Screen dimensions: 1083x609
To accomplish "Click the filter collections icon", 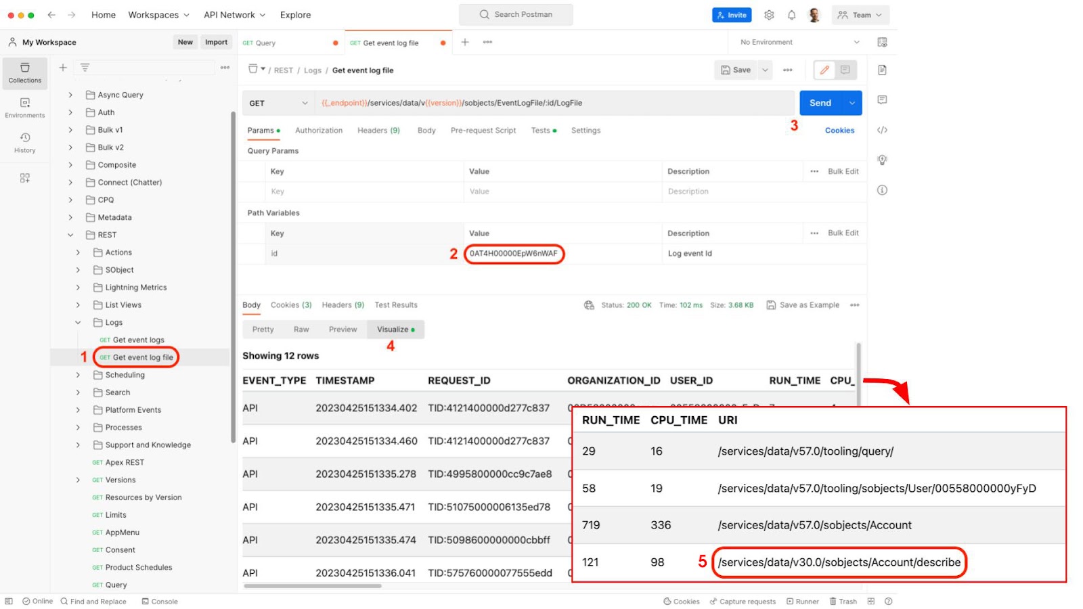I will (x=85, y=68).
